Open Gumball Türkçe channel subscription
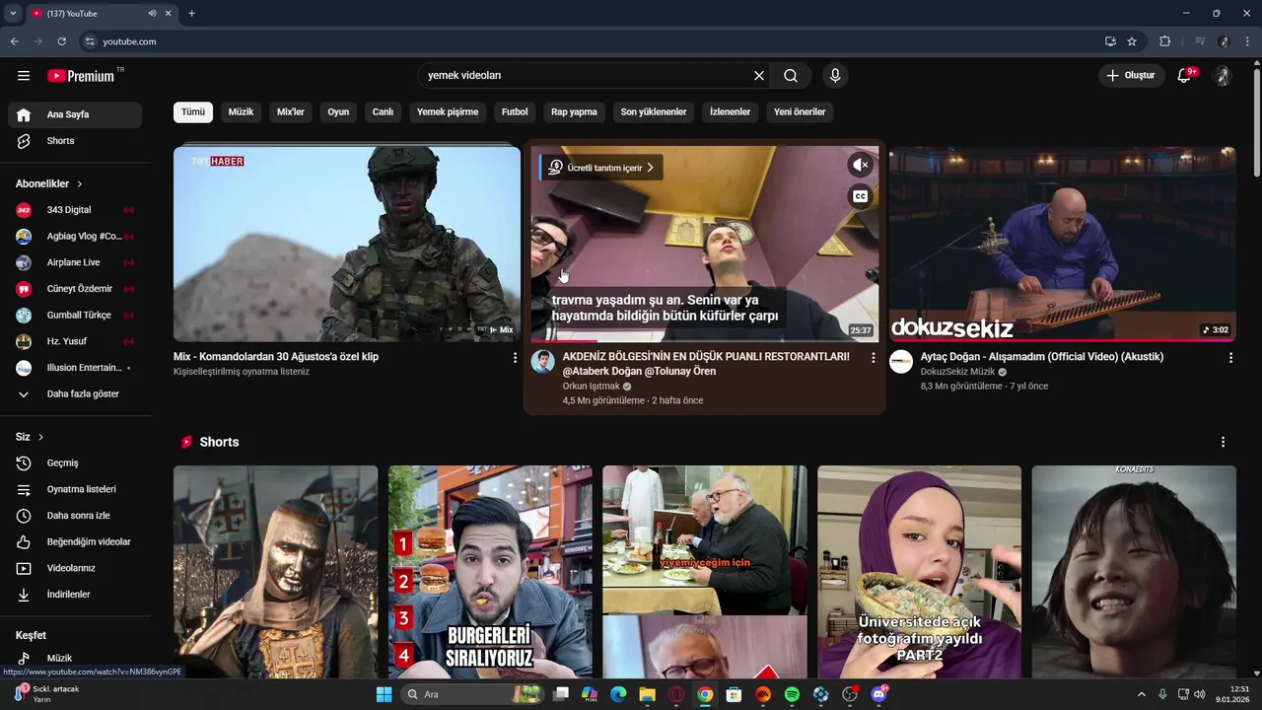 tap(75, 315)
